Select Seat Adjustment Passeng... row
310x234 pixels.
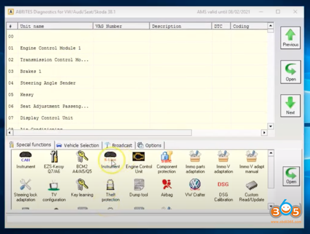(137, 106)
